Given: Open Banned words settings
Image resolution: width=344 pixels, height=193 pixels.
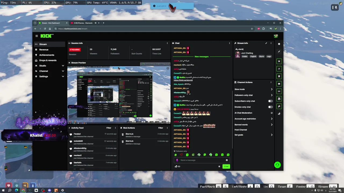Looking at the screenshot, I should (253, 125).
